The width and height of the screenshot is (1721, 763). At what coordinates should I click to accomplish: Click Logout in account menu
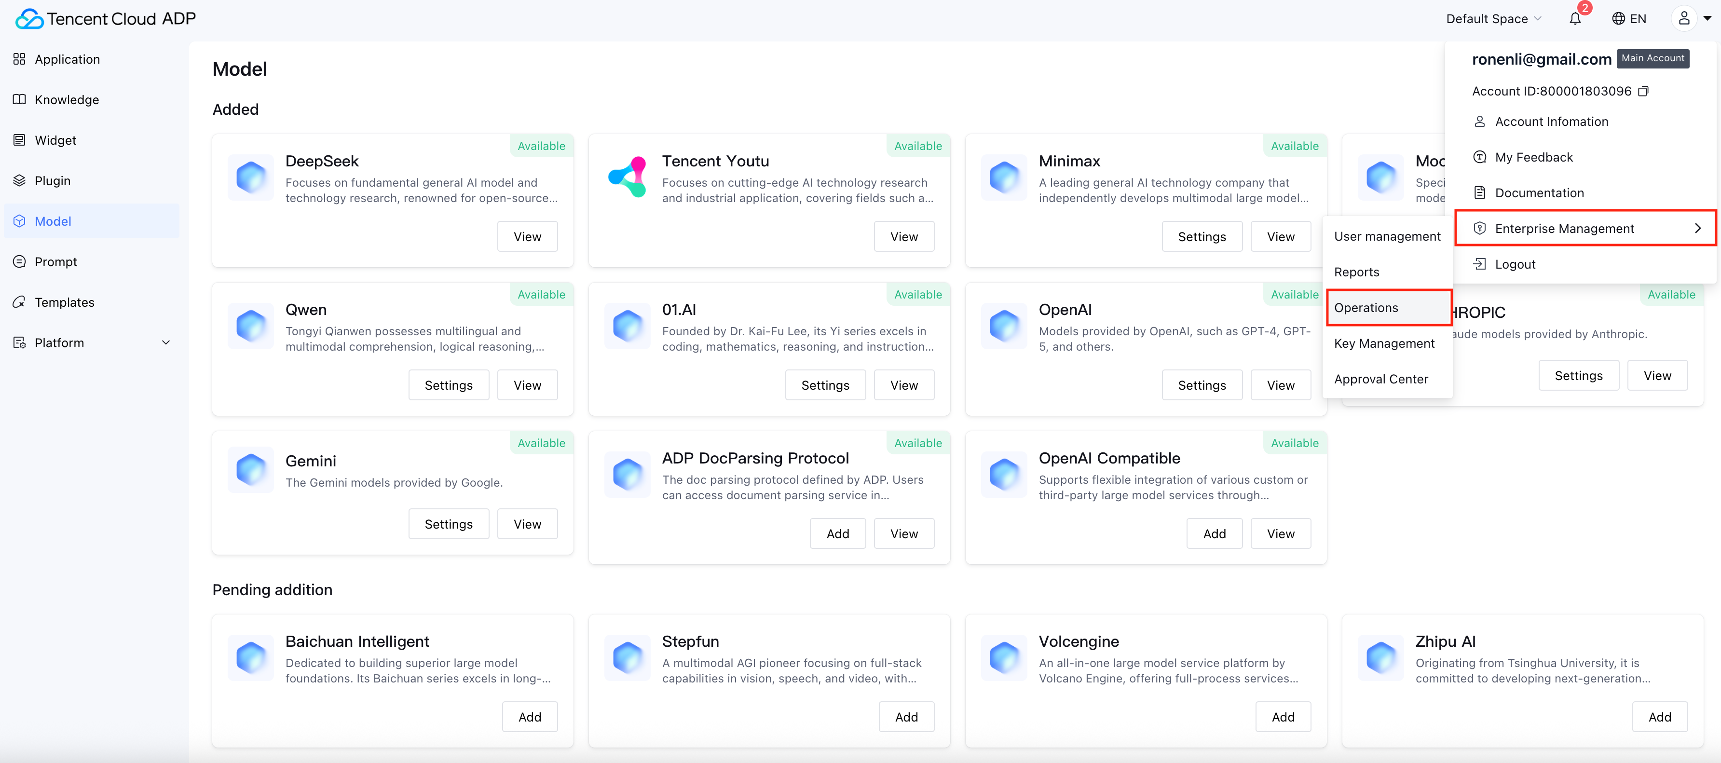pos(1515,264)
